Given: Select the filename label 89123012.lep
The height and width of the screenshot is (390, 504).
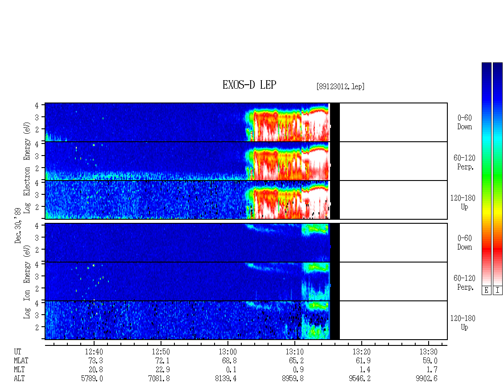Looking at the screenshot, I should click(340, 86).
